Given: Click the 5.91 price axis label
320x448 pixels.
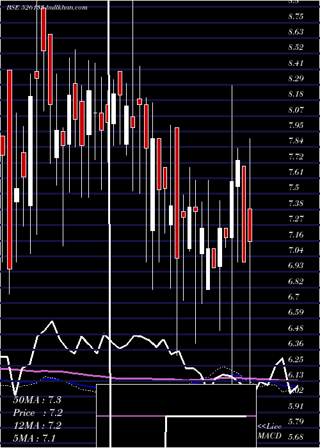Looking at the screenshot, I should click(x=296, y=406).
